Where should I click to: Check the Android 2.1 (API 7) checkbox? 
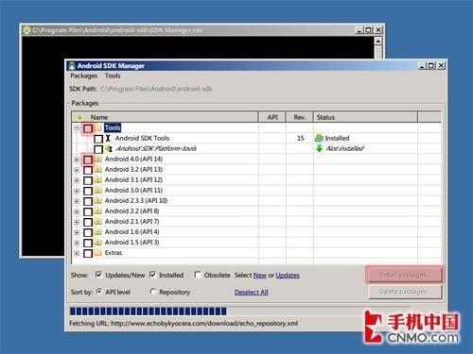[x=88, y=222]
